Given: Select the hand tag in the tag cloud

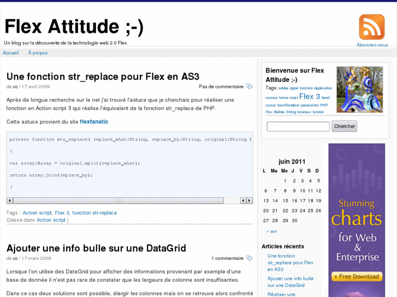Looking at the screenshot, I should 325,98.
